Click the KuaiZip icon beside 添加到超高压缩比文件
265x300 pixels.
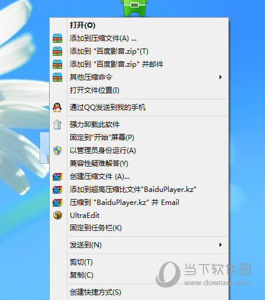pyautogui.click(x=57, y=190)
